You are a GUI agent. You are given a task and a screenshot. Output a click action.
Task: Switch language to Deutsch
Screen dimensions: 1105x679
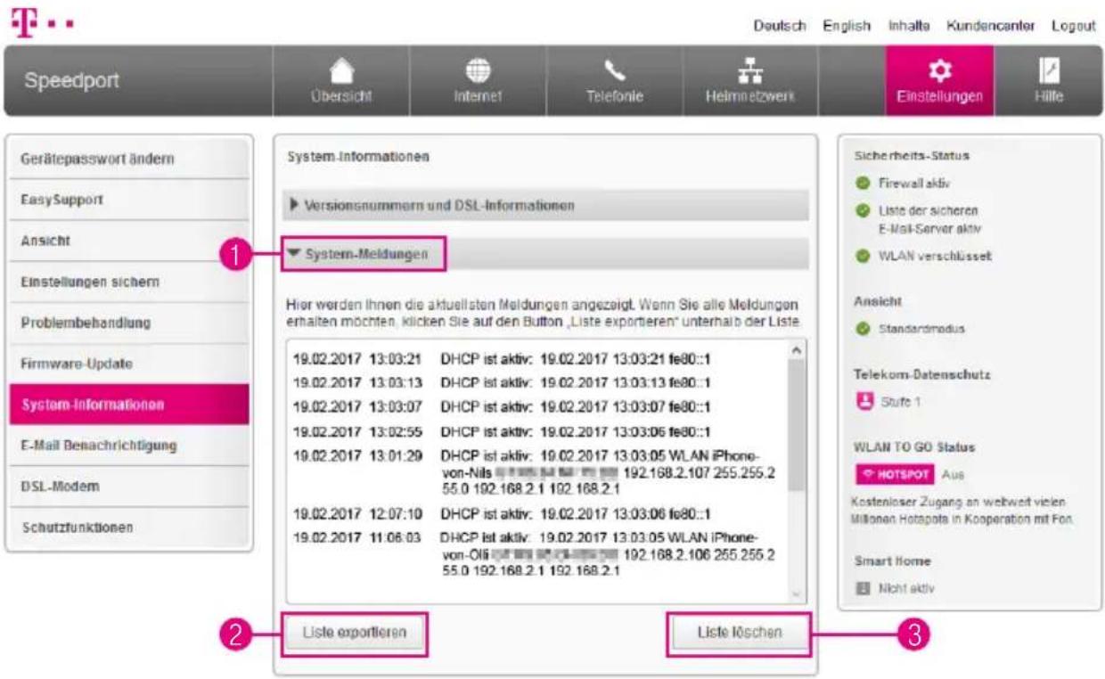780,26
